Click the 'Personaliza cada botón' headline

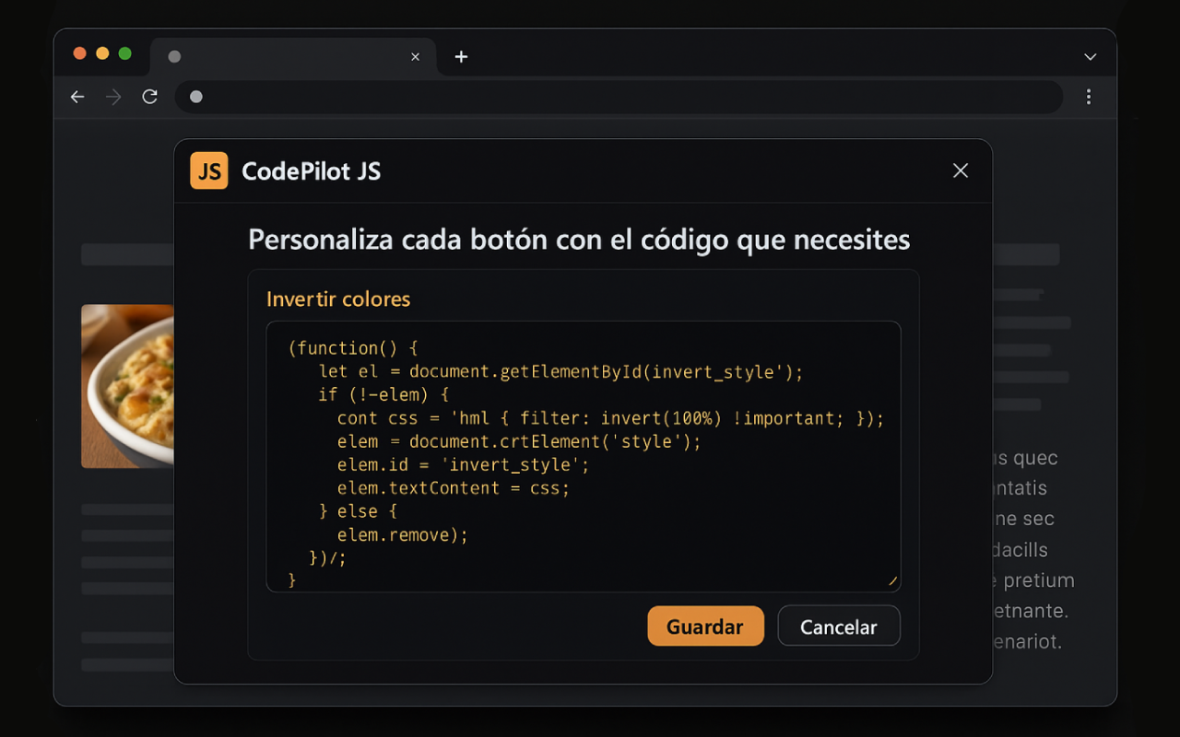pos(579,240)
